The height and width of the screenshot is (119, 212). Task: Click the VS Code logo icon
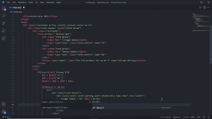coord(3,2)
